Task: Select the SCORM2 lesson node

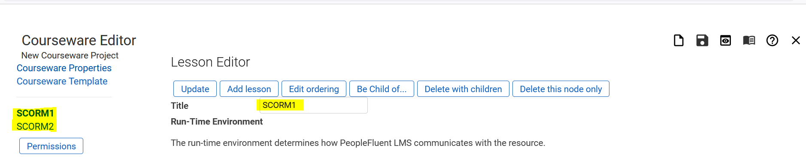Action: click(35, 127)
